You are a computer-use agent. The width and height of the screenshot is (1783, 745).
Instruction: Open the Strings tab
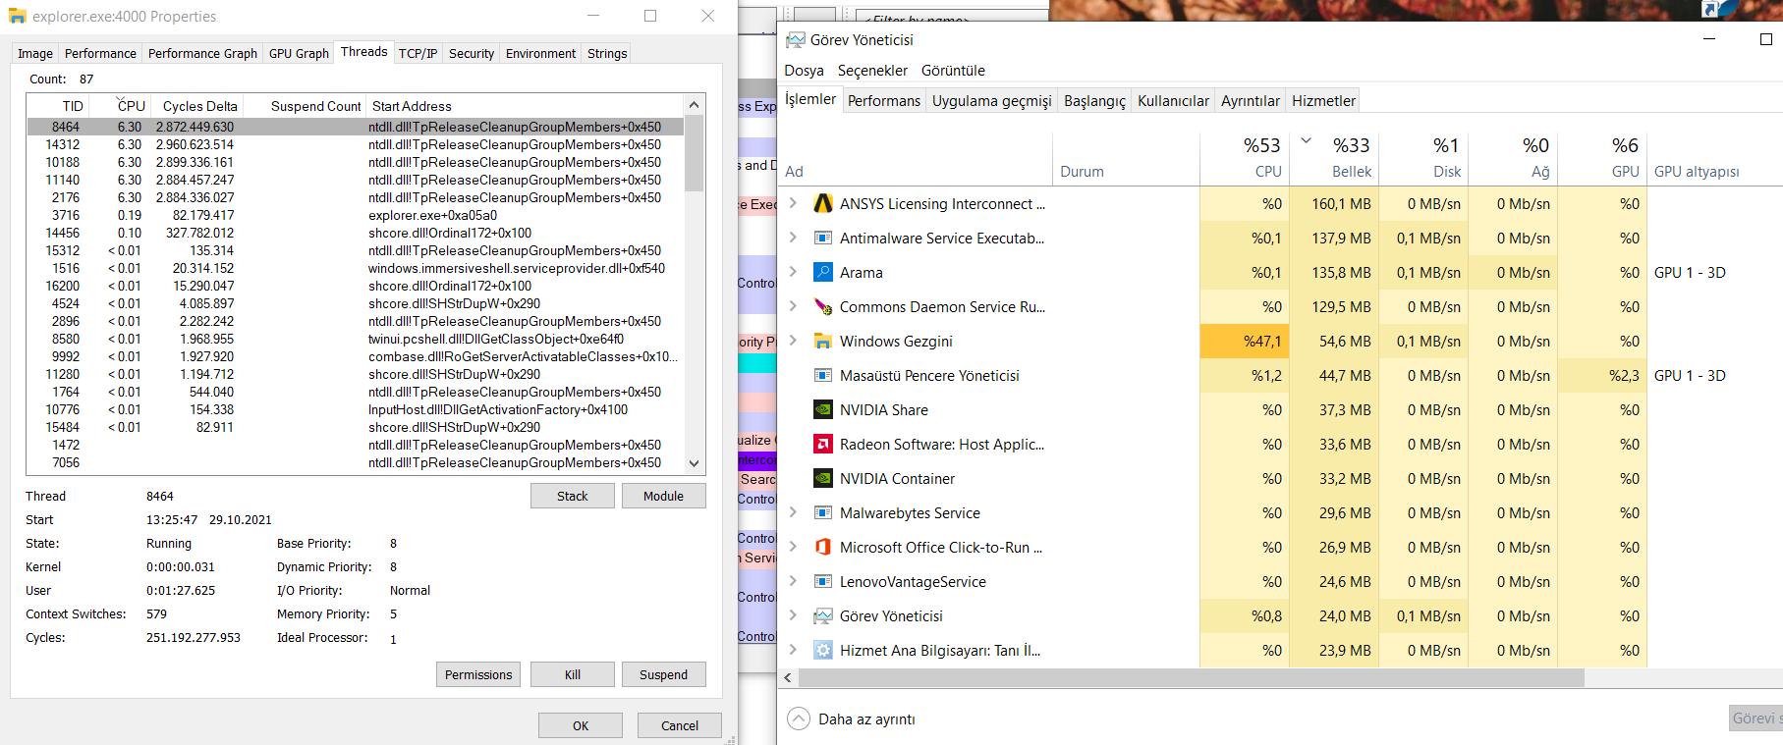click(x=607, y=54)
